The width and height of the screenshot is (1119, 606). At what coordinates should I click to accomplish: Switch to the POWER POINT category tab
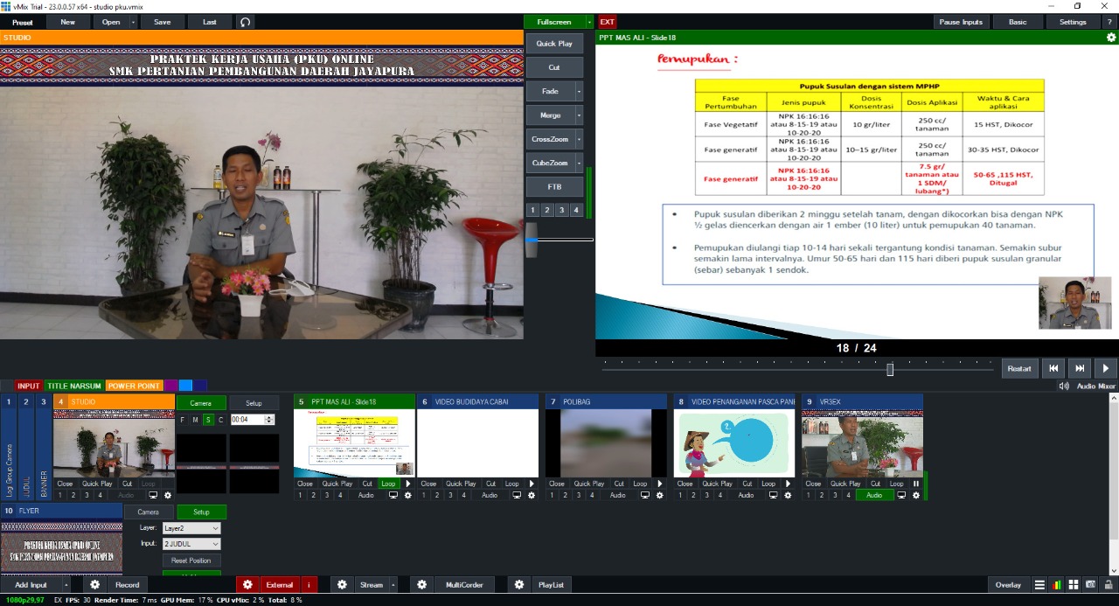tap(134, 386)
